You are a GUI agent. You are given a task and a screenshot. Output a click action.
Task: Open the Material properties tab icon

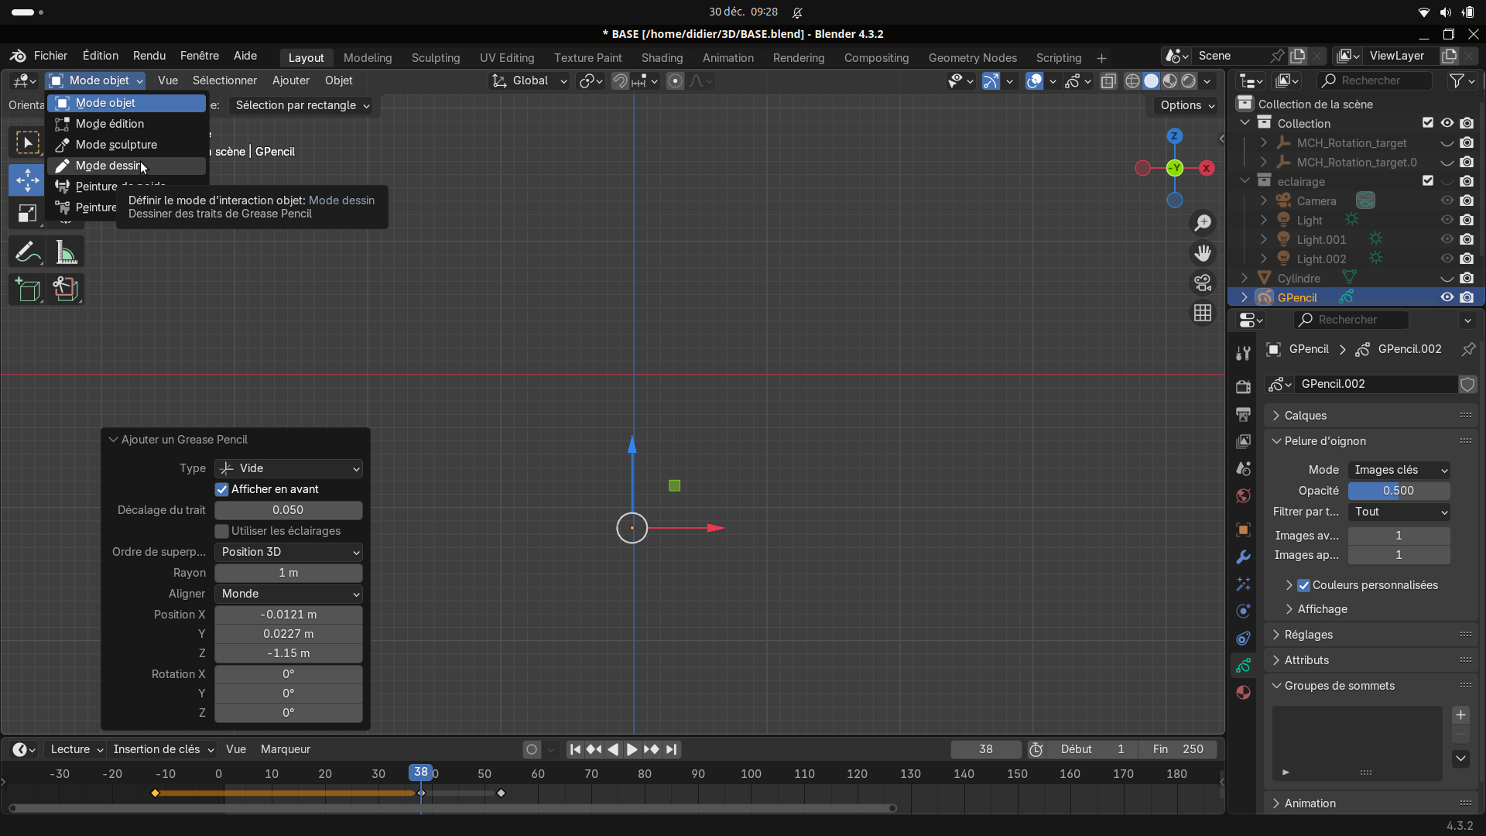1244,692
